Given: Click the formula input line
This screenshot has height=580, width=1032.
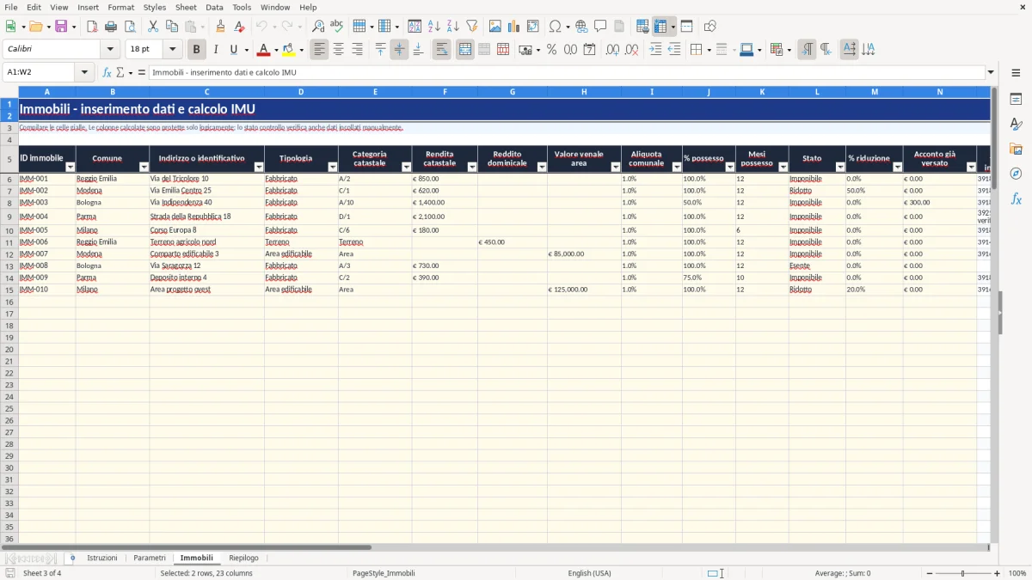Looking at the screenshot, I should pos(566,72).
